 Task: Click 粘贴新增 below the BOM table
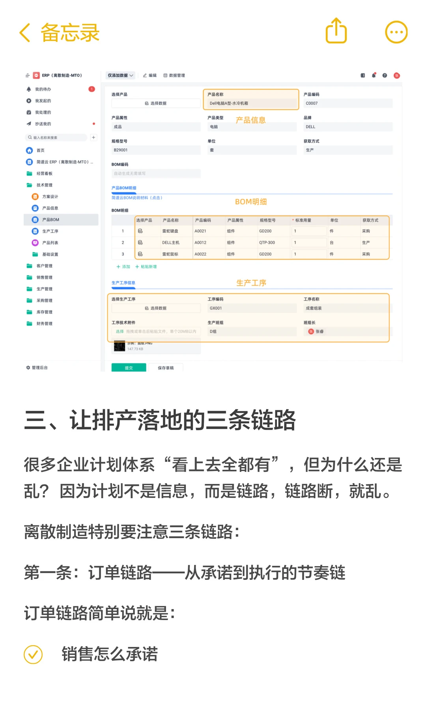146,267
